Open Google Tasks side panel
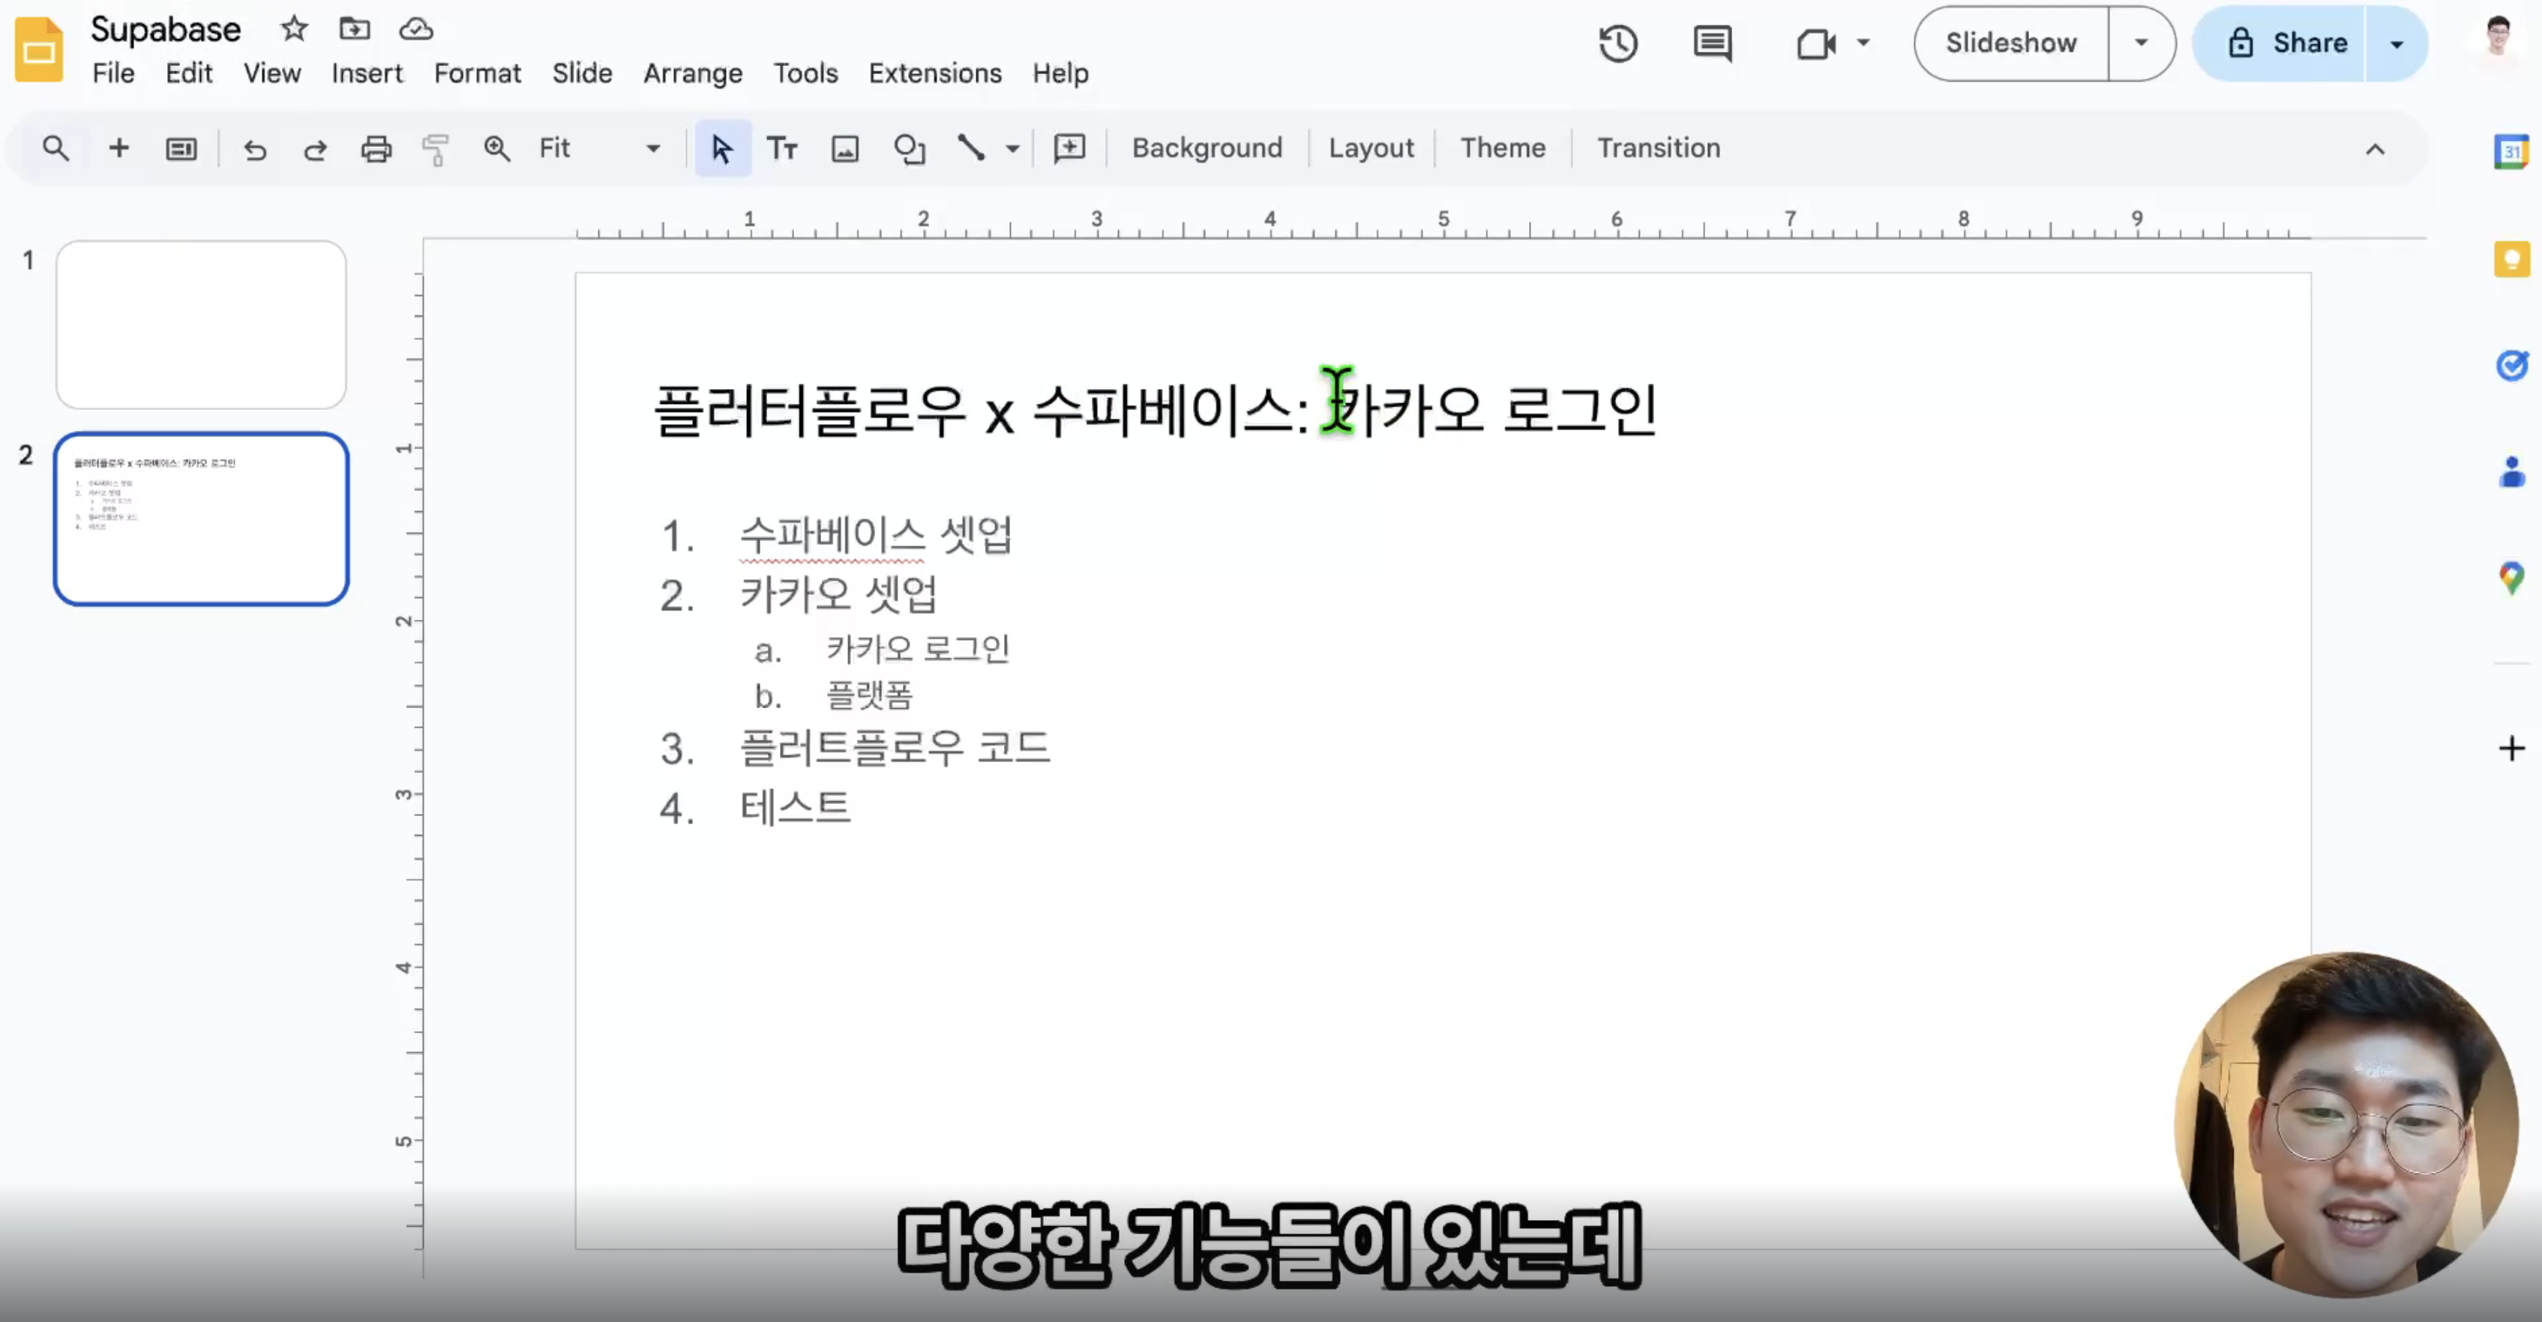 (2511, 365)
